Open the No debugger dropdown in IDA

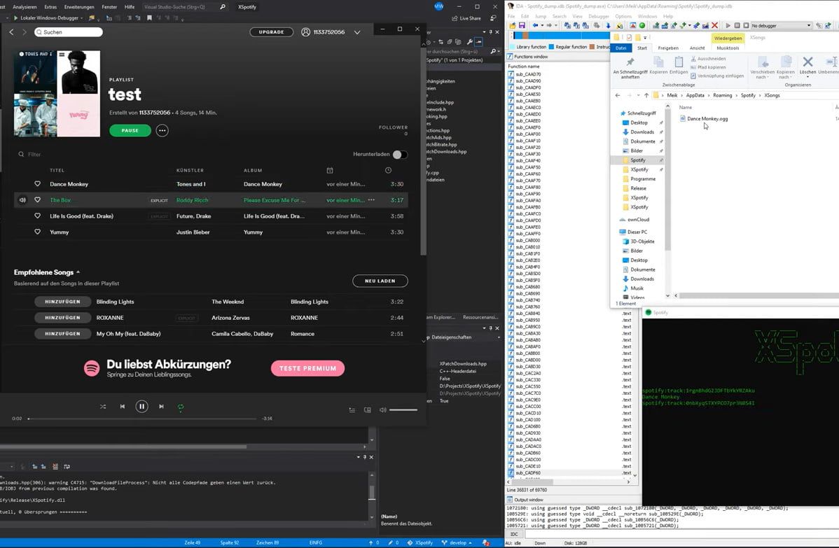(x=809, y=25)
